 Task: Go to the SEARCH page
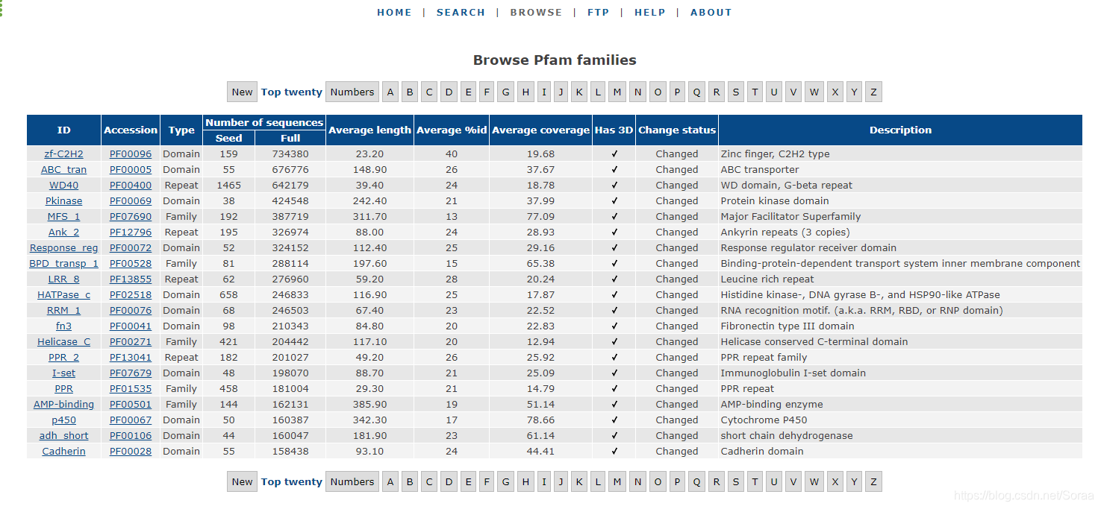[x=461, y=13]
